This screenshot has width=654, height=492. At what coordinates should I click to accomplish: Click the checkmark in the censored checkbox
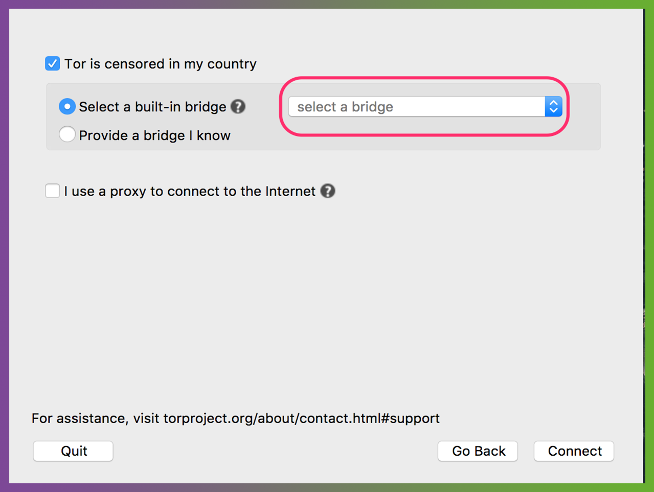tap(52, 64)
